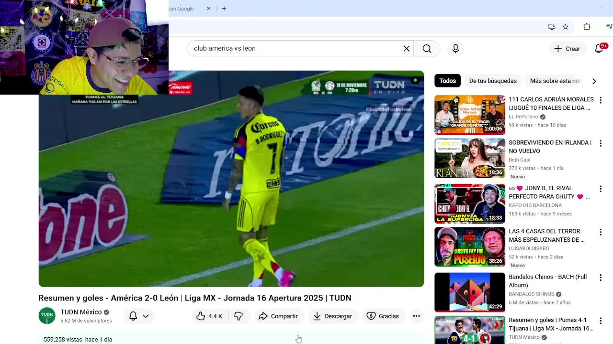
Task: Open options menu for 4 casas del terror
Action: point(601,232)
